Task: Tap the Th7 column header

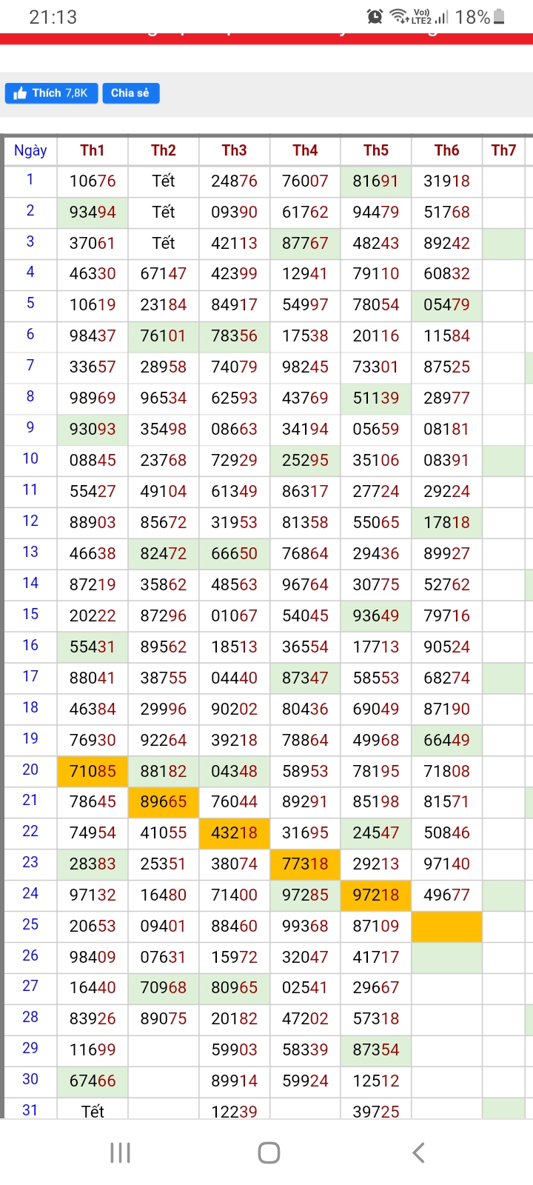Action: tap(503, 150)
